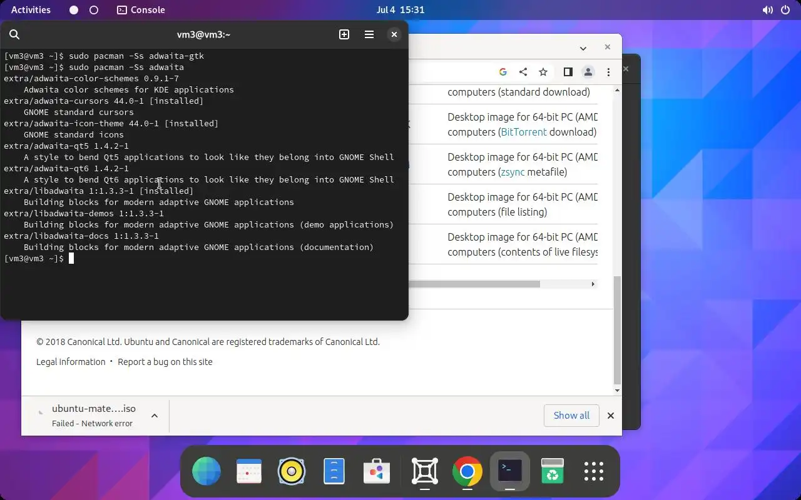
Task: Dismiss the Chrome downloads bar
Action: pos(611,416)
